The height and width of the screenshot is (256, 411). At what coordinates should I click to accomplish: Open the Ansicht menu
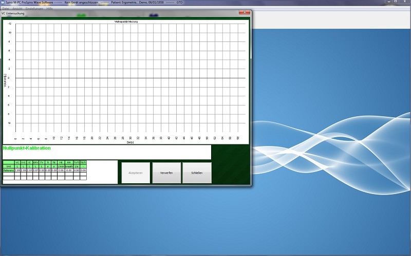tap(17, 9)
